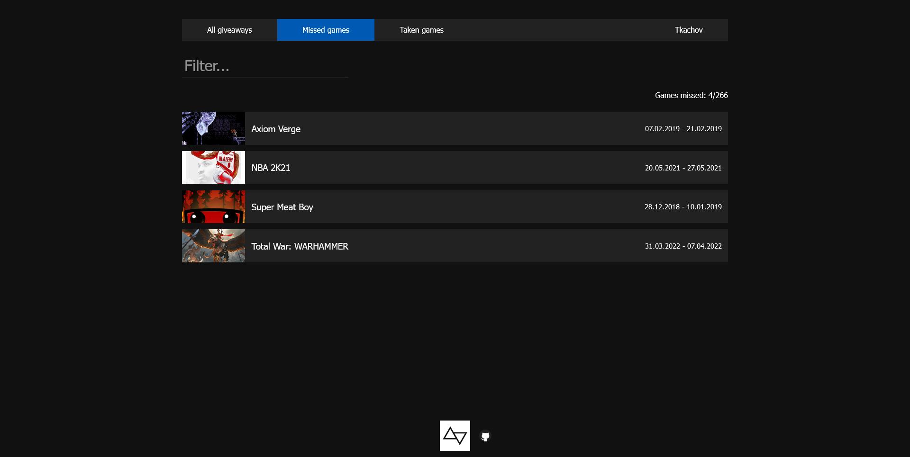The image size is (910, 457).
Task: Select the Axiom Verge title
Action: [x=276, y=129]
